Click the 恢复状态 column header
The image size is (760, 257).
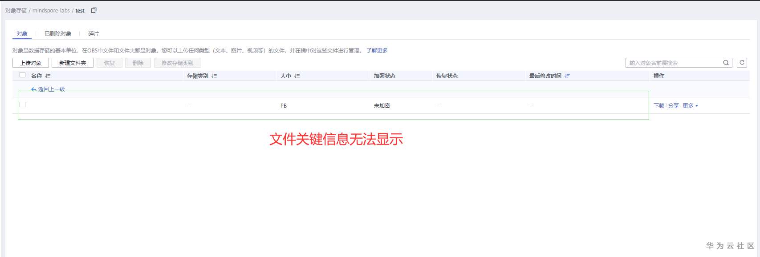click(447, 76)
